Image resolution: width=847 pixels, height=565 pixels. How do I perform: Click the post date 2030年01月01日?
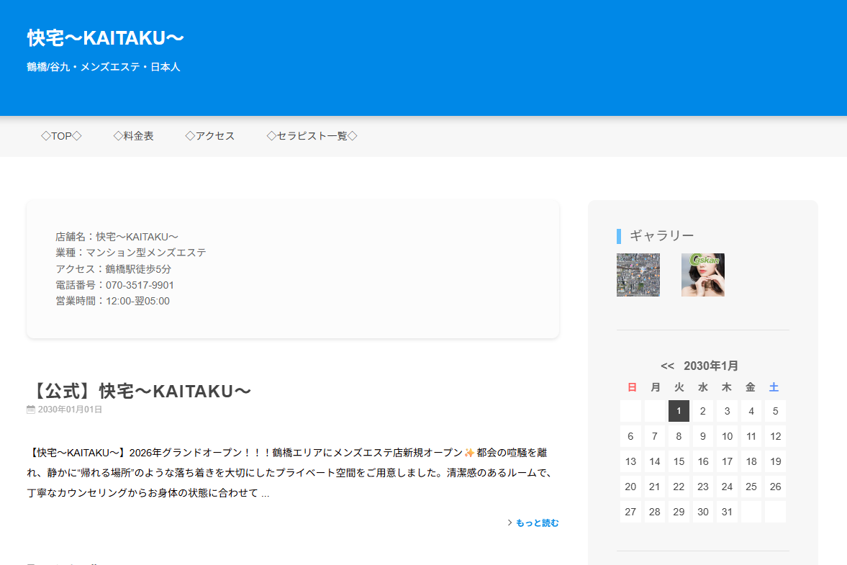coord(70,410)
